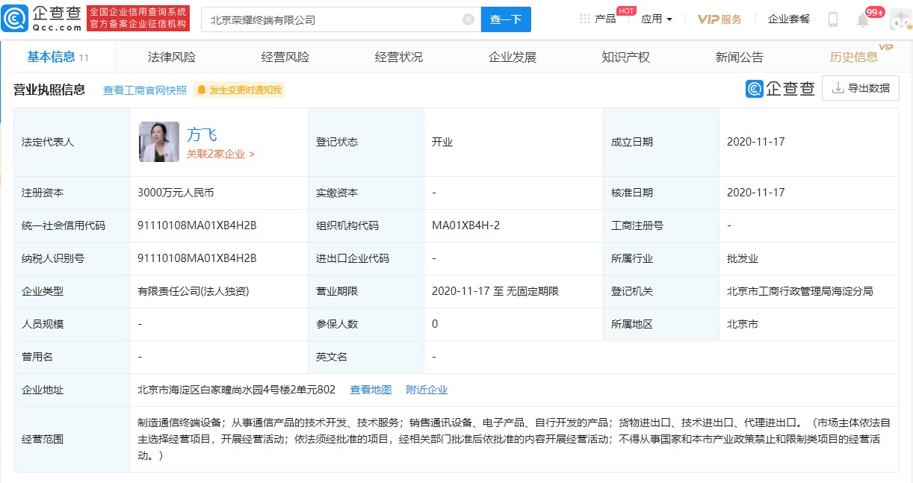This screenshot has width=913, height=483.
Task: Click the export data download icon
Action: pos(838,88)
